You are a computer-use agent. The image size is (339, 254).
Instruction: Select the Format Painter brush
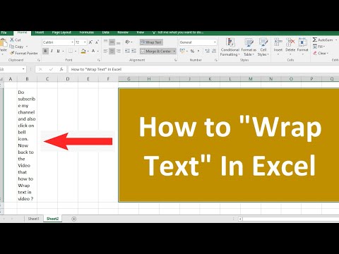[12, 54]
